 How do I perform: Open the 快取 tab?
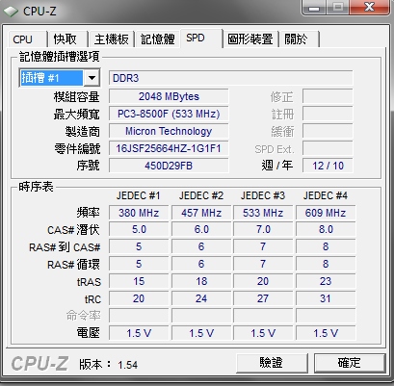68,39
